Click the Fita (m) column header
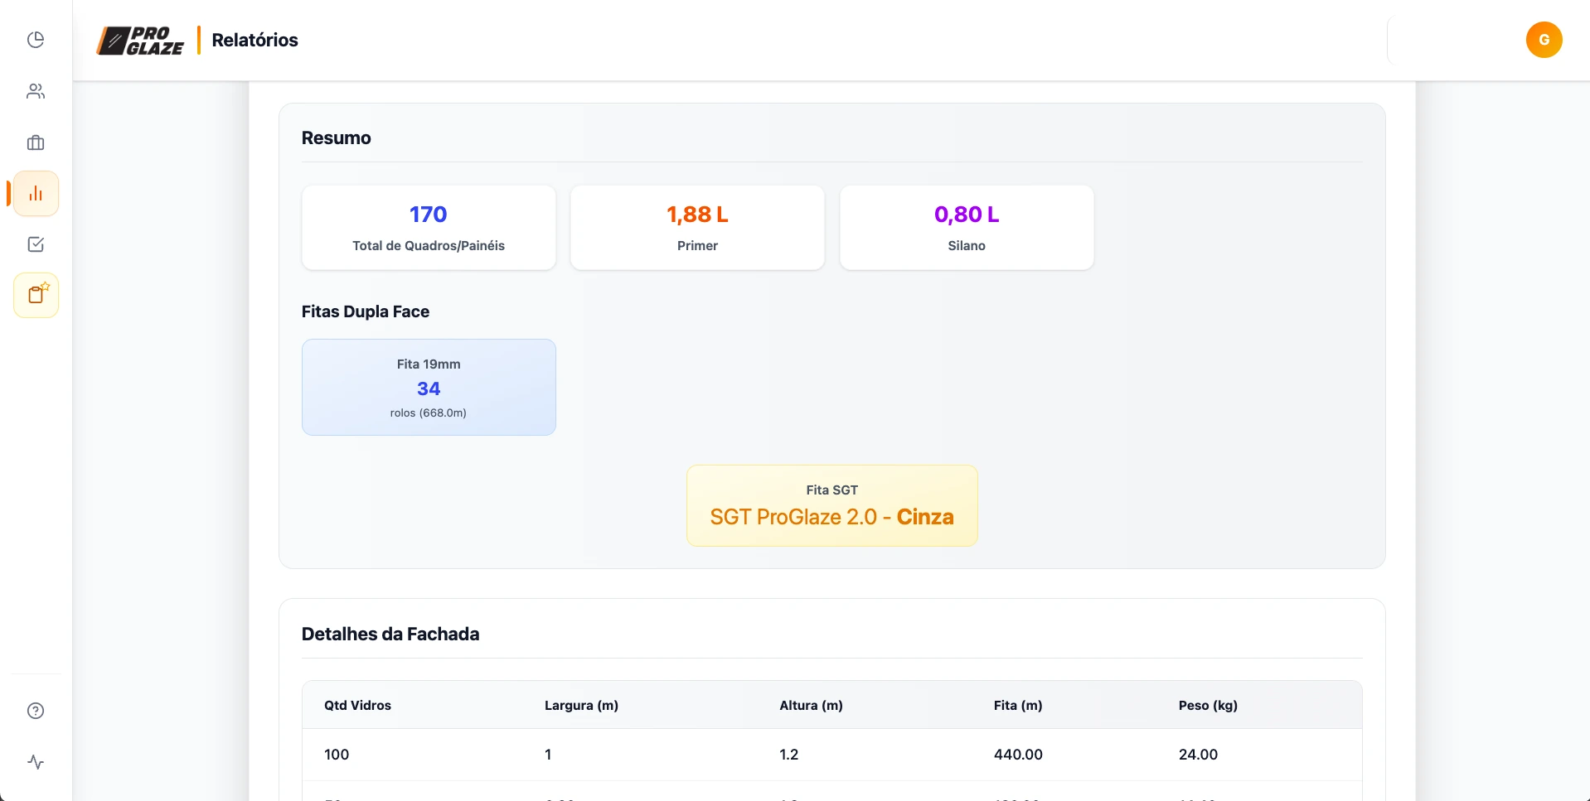Image resolution: width=1590 pixels, height=801 pixels. (x=1018, y=705)
